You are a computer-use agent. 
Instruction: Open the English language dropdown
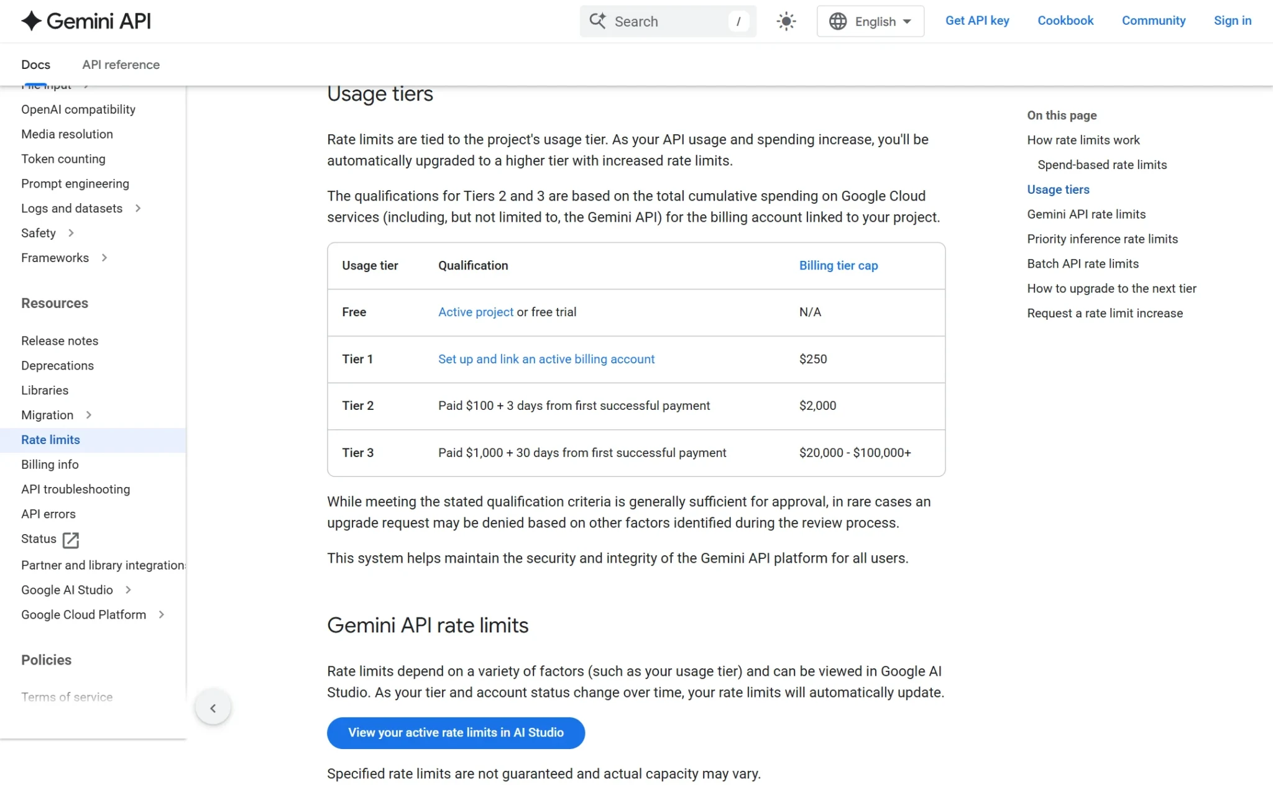click(870, 21)
